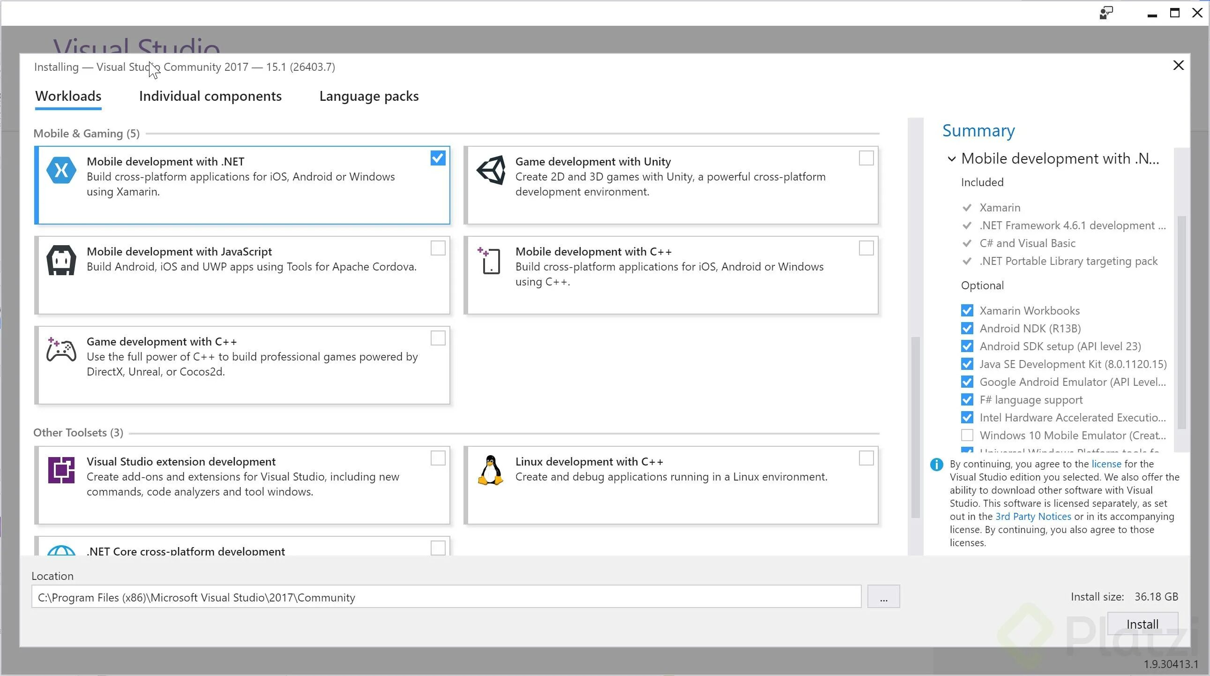Click the Visual Studio extension development icon
This screenshot has height=676, width=1210.
pos(61,470)
